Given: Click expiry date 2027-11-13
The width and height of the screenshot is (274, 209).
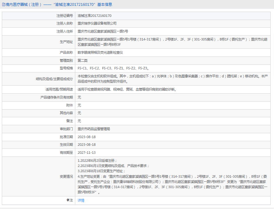Looking at the screenshot, I should (x=87, y=153).
